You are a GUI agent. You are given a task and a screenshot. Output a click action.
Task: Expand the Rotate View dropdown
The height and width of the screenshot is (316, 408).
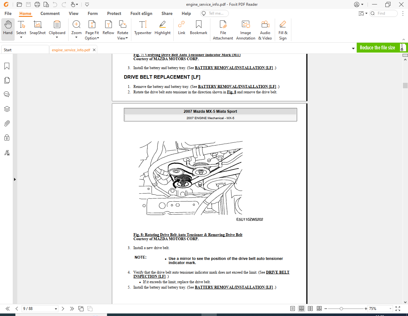(122, 38)
